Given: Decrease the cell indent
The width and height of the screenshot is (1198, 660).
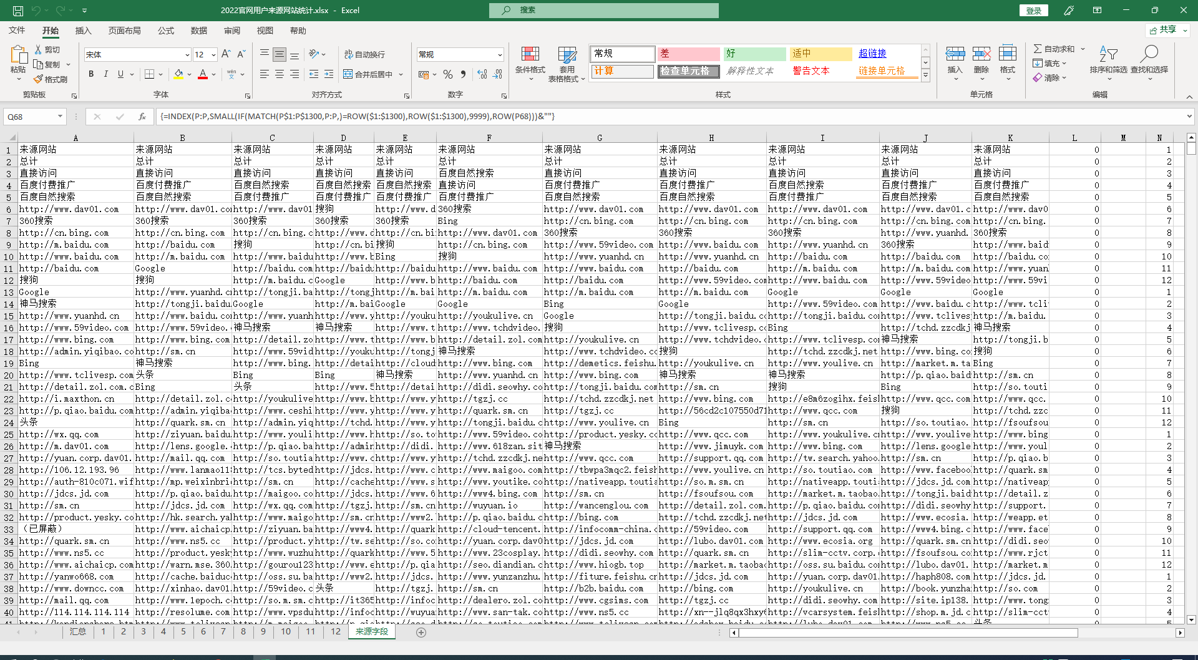Looking at the screenshot, I should [x=314, y=74].
